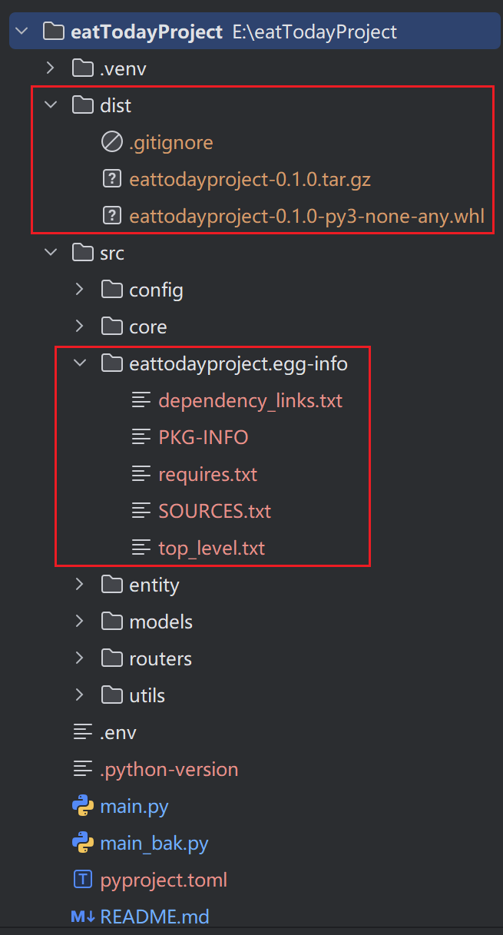
Task: Expand the config folder
Action: point(81,290)
